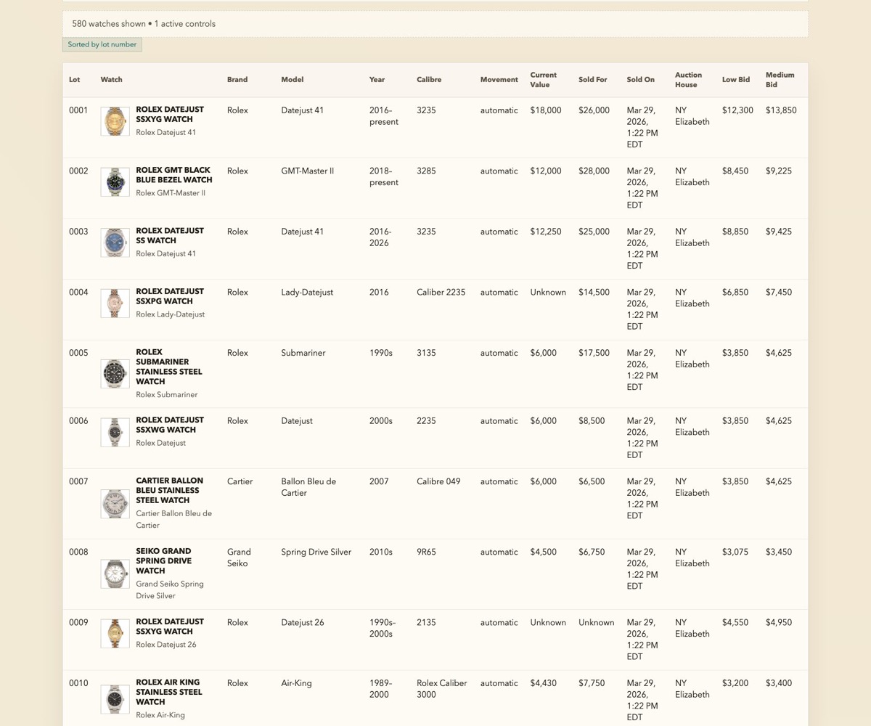The image size is (871, 726).
Task: Click the Submariner thumbnail on lot 0005
Action: (115, 373)
